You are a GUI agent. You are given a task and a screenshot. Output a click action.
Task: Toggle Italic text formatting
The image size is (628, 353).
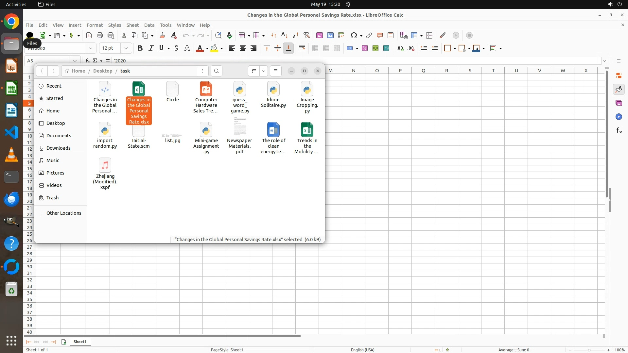(151, 48)
